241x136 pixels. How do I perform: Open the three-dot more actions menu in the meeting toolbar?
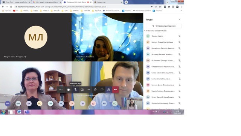89,90
